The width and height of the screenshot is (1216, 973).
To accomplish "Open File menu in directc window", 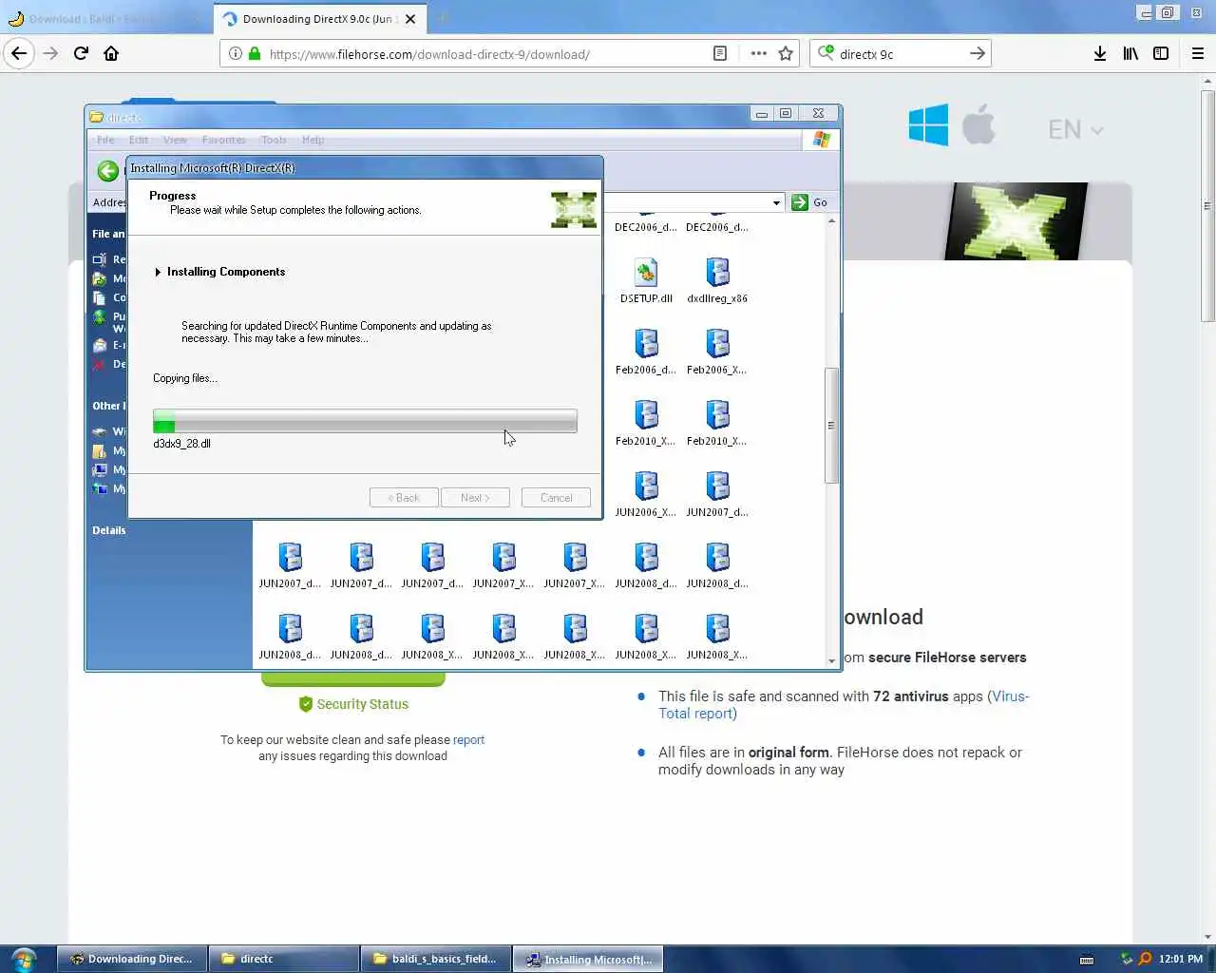I will pos(105,140).
